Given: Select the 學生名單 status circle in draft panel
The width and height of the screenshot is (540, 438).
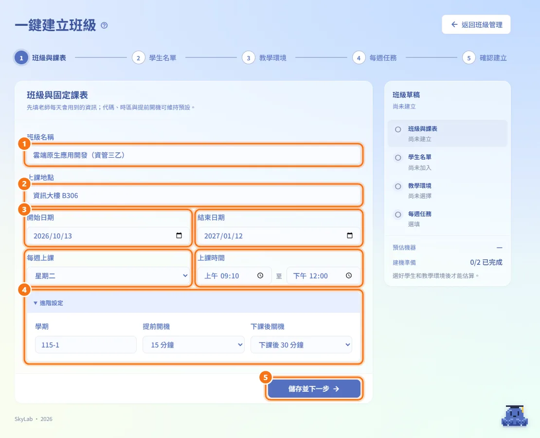Looking at the screenshot, I should point(398,158).
